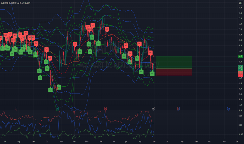Image resolution: width=244 pixels, height=144 pixels.
Task: Open the future dividend D marker near November 2024
Action: point(228,109)
